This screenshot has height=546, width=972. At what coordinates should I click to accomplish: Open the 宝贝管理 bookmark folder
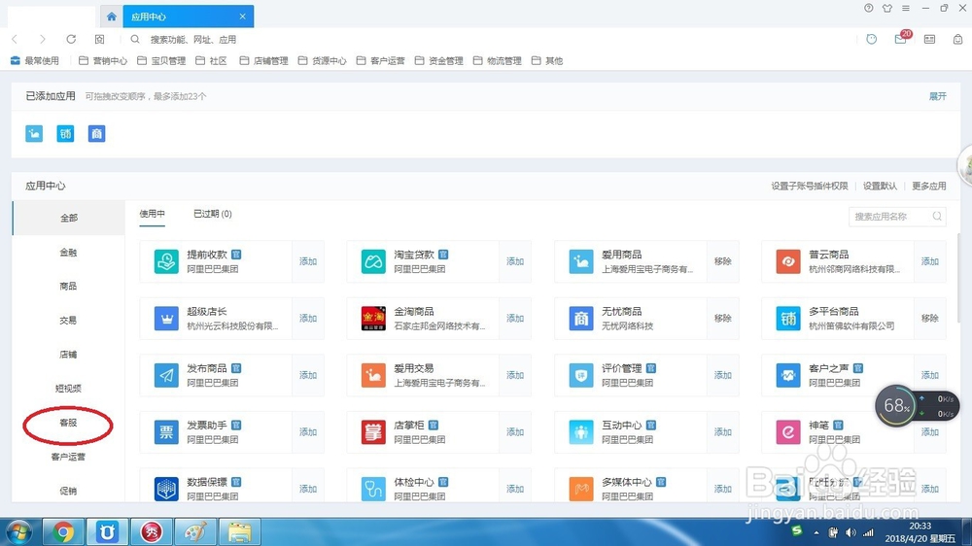click(x=161, y=61)
